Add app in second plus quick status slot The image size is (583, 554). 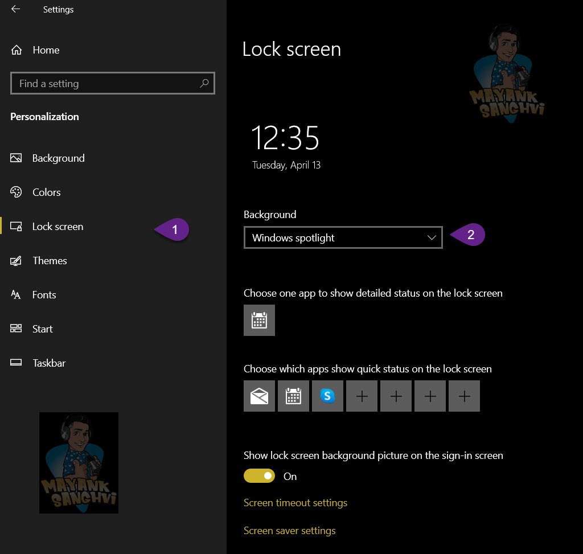click(x=396, y=396)
